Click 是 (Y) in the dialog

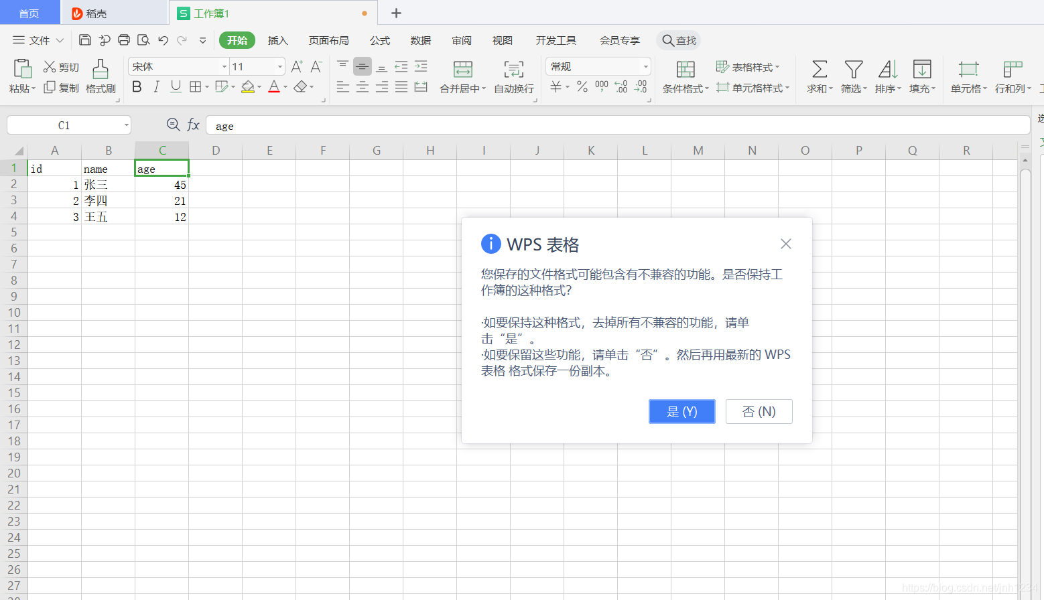pyautogui.click(x=682, y=411)
